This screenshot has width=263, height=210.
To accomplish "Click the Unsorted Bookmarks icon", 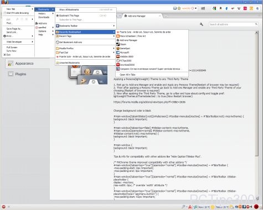I will coord(58,62).
